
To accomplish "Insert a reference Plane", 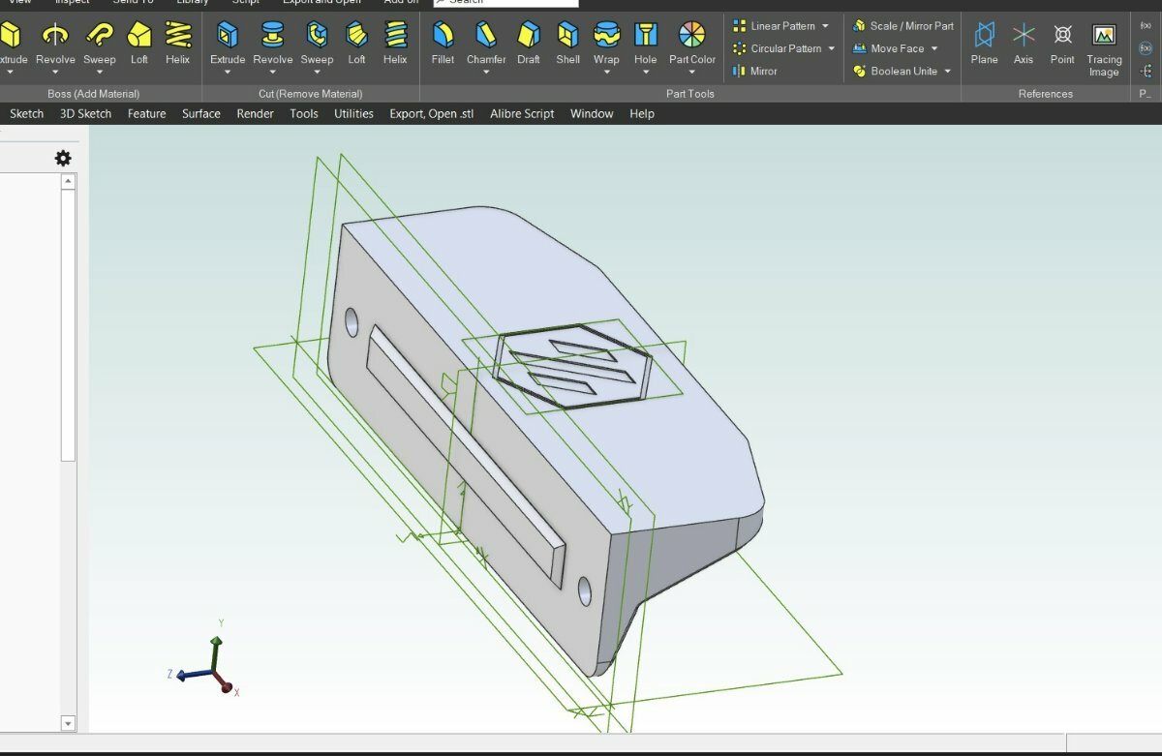I will click(x=985, y=43).
